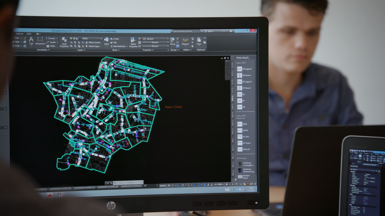The height and width of the screenshot is (216, 385).
Task: Select KC-Glas palette tool
Action: tap(243, 137)
